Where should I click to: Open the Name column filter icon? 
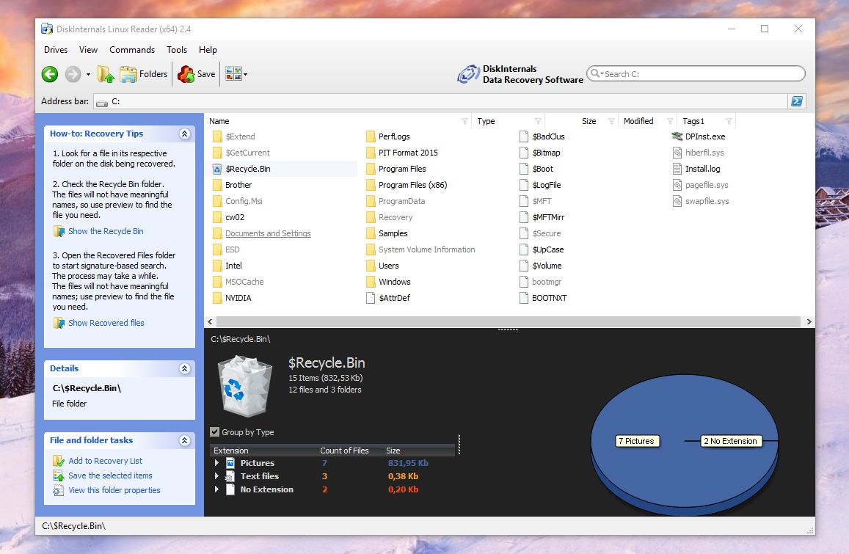[x=464, y=121]
